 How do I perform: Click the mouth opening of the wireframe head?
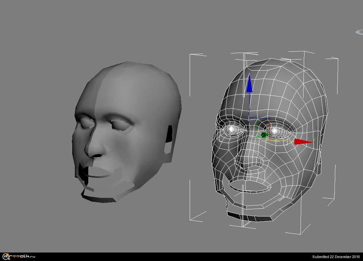(x=250, y=187)
